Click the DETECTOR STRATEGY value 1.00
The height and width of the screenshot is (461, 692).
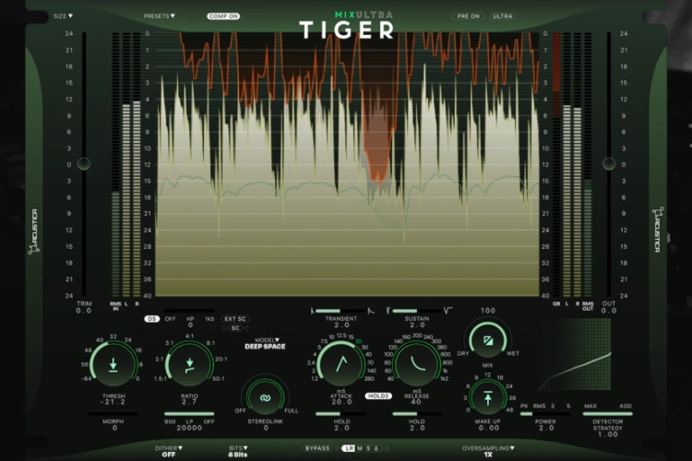pos(608,434)
